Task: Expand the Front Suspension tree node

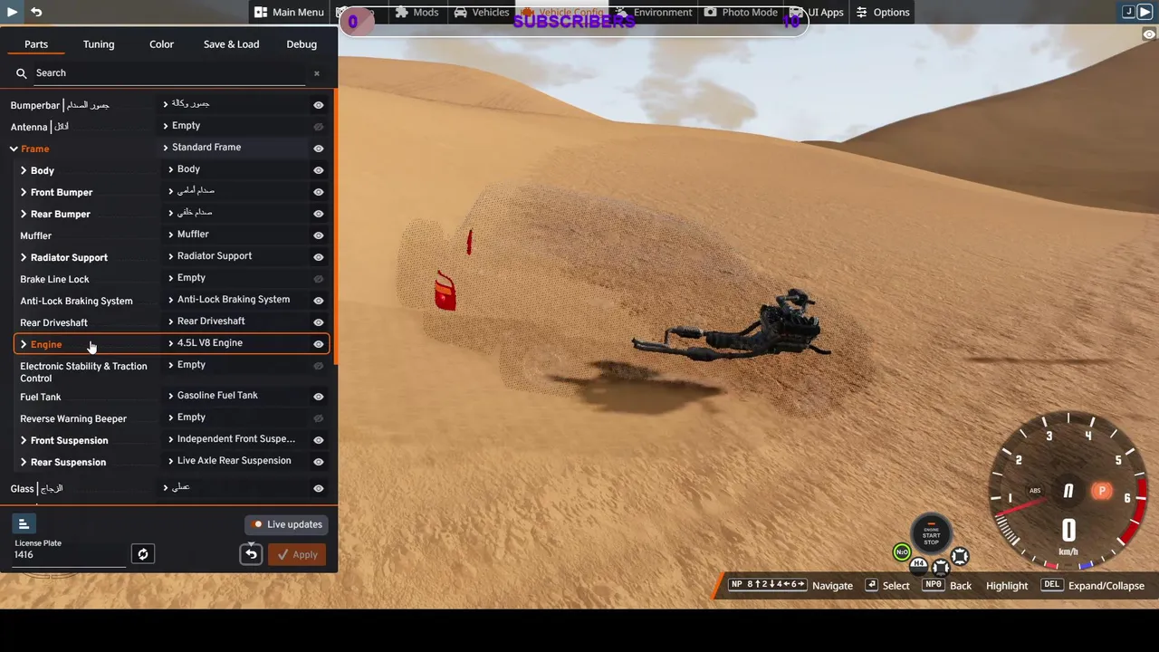Action: [24, 440]
